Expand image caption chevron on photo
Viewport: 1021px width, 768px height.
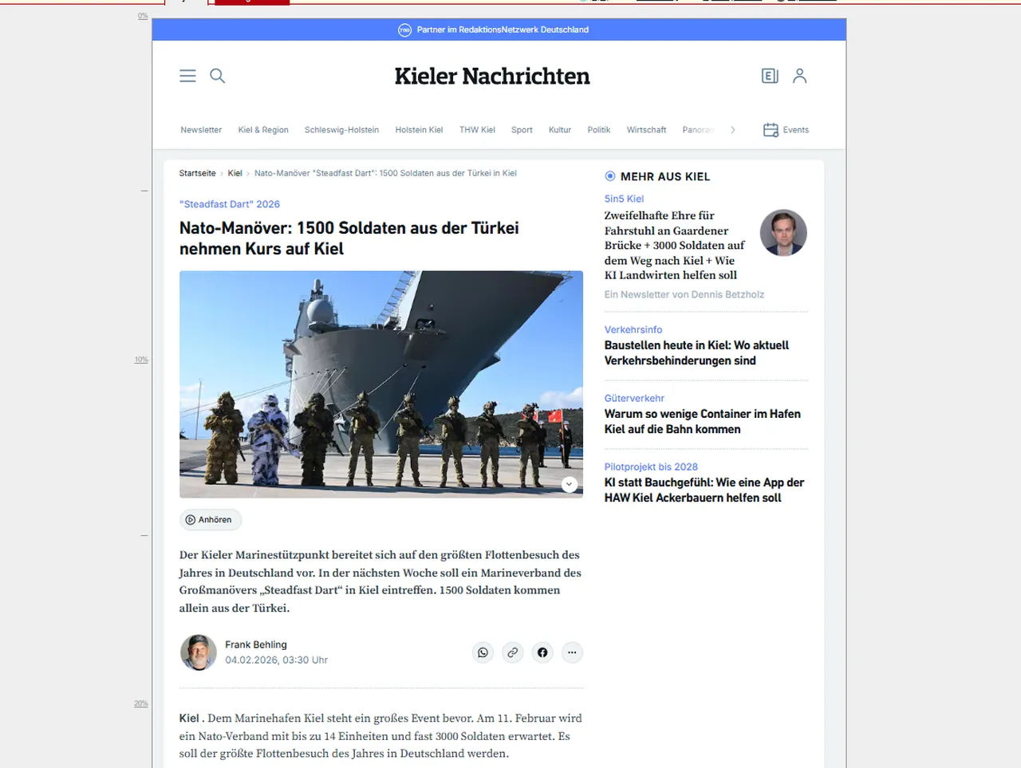[x=569, y=484]
